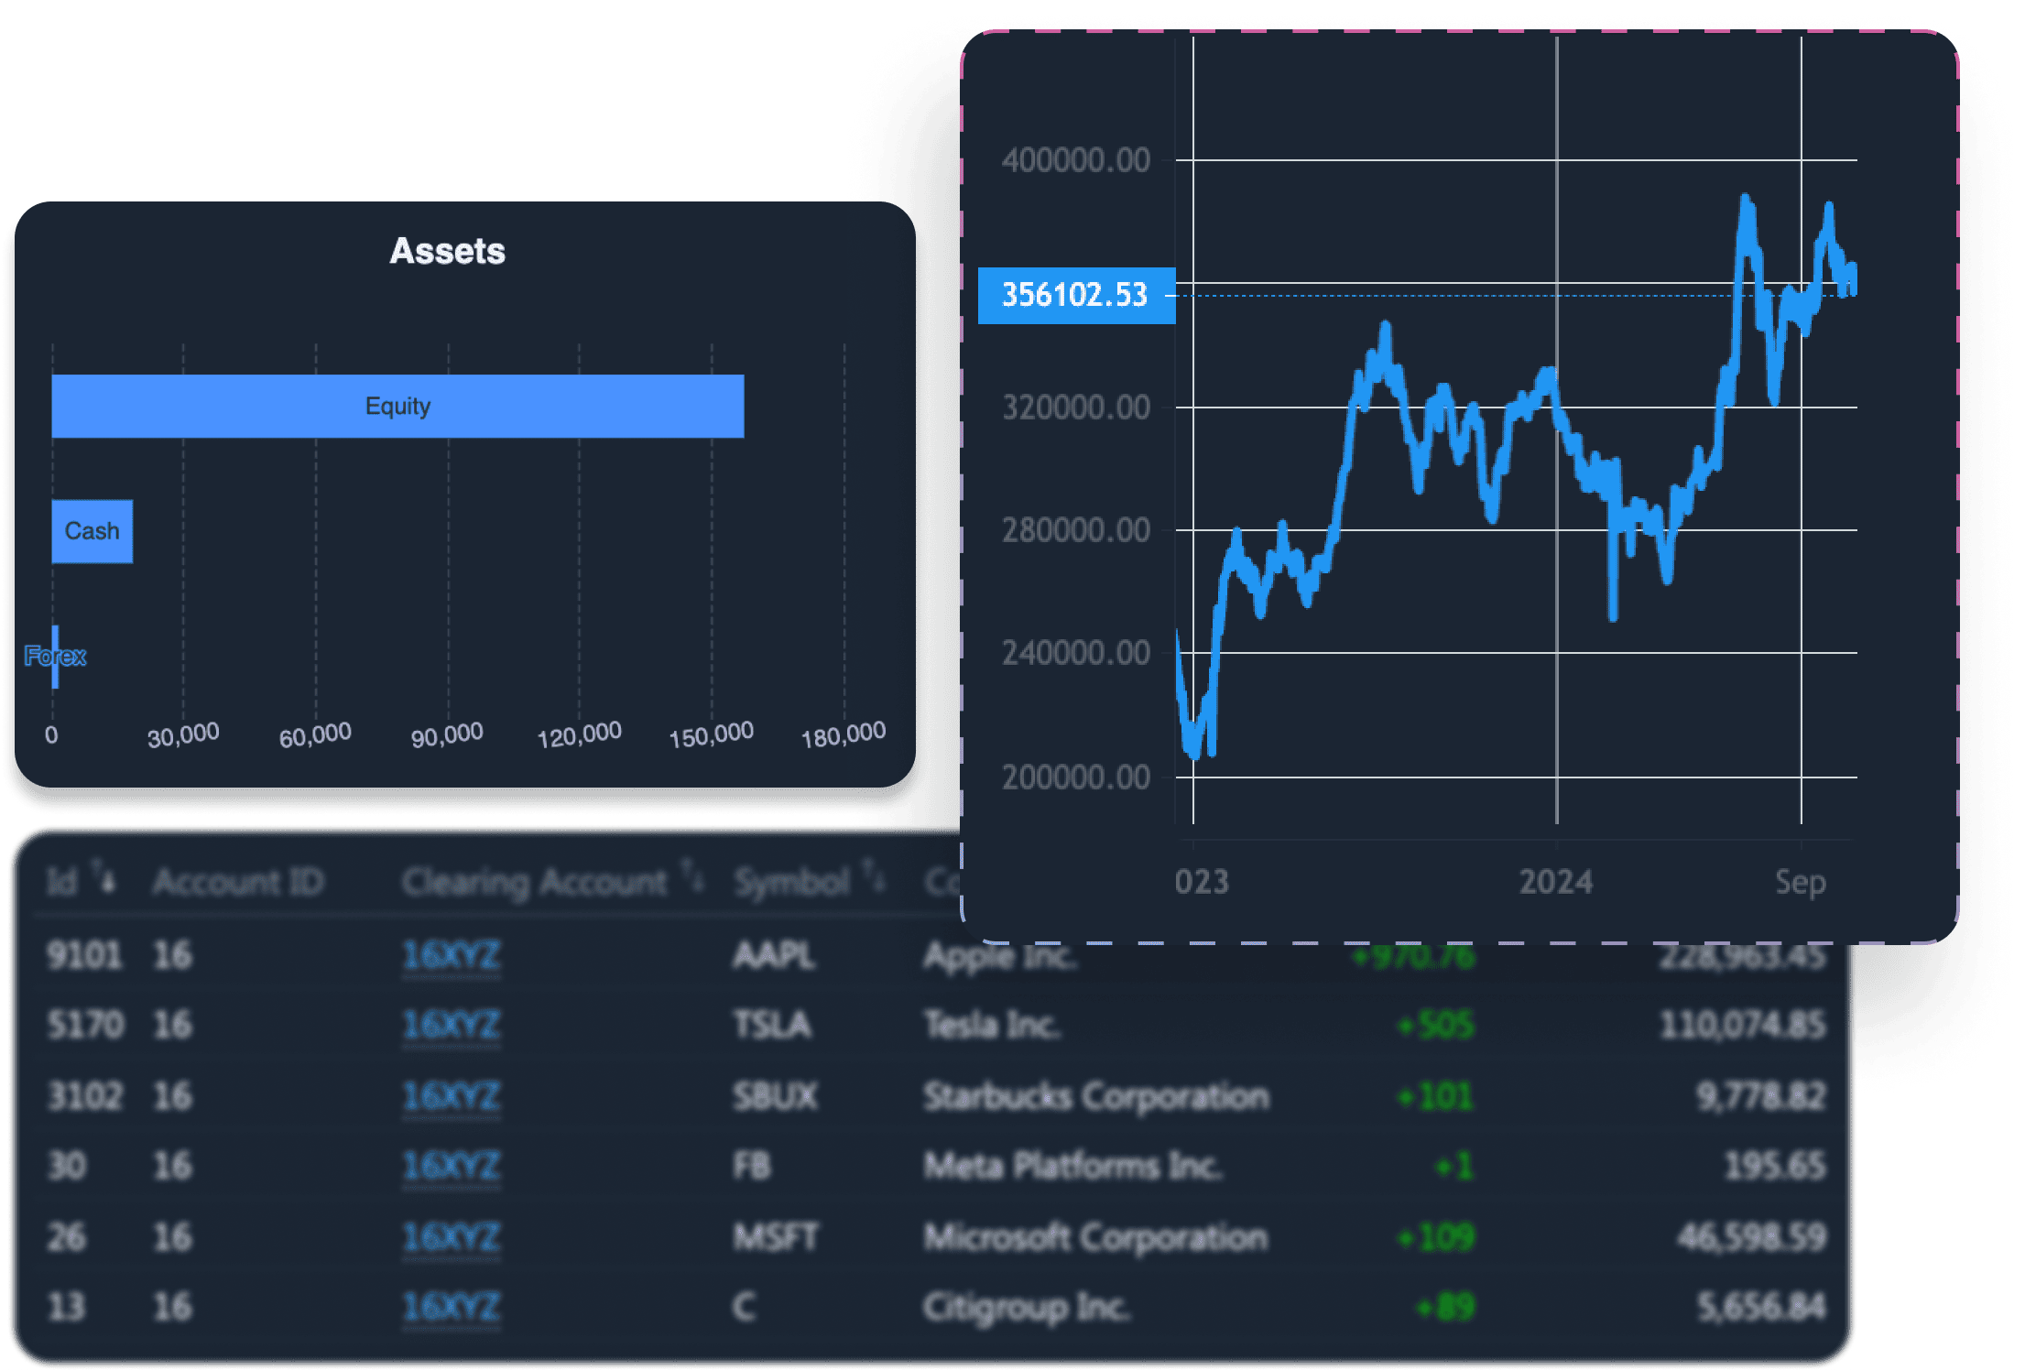Click the +505 quantity value
Viewport: 2025px width, 1370px height.
(x=1436, y=1025)
